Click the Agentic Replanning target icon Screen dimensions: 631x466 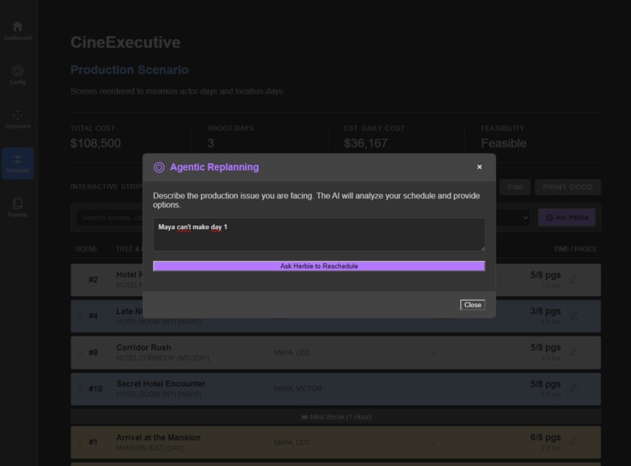point(159,168)
